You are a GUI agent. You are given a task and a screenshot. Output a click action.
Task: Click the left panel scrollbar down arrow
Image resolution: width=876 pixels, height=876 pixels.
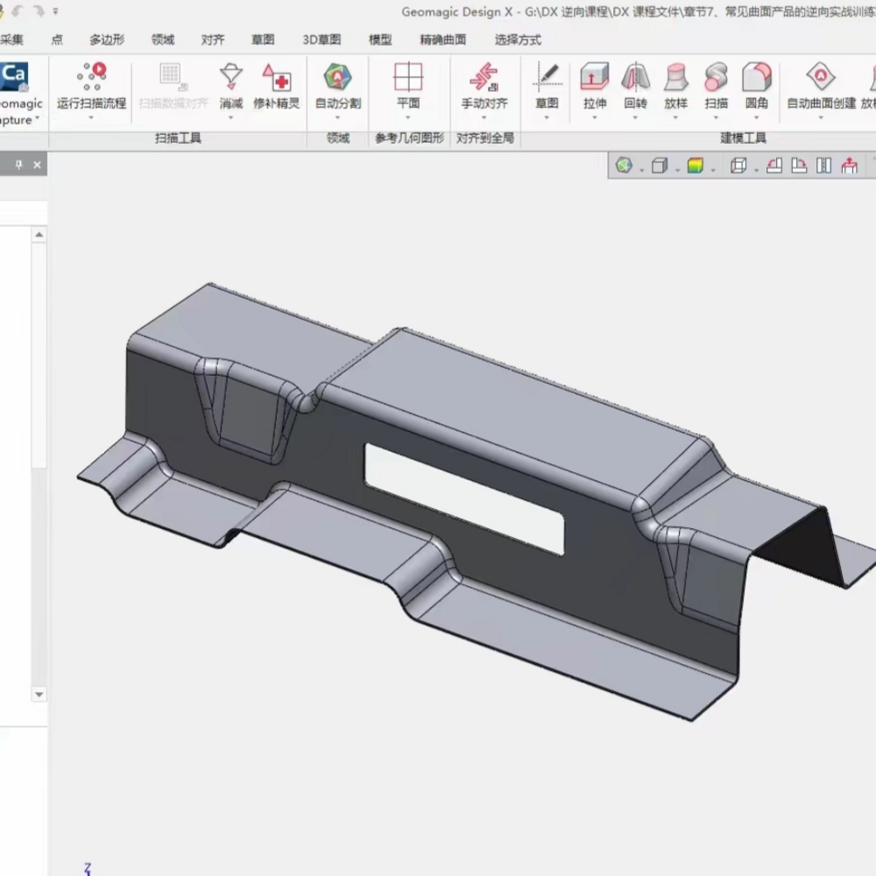tap(39, 695)
